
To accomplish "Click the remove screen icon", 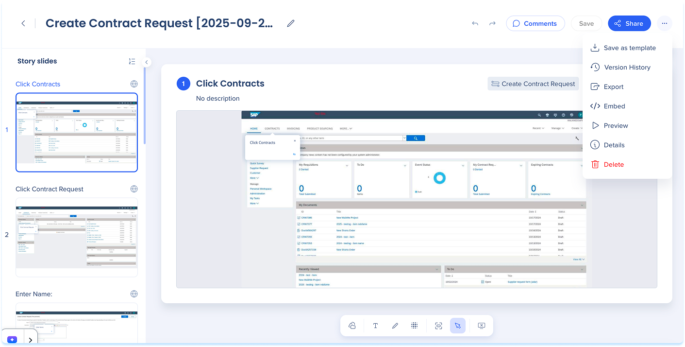I will point(481,326).
